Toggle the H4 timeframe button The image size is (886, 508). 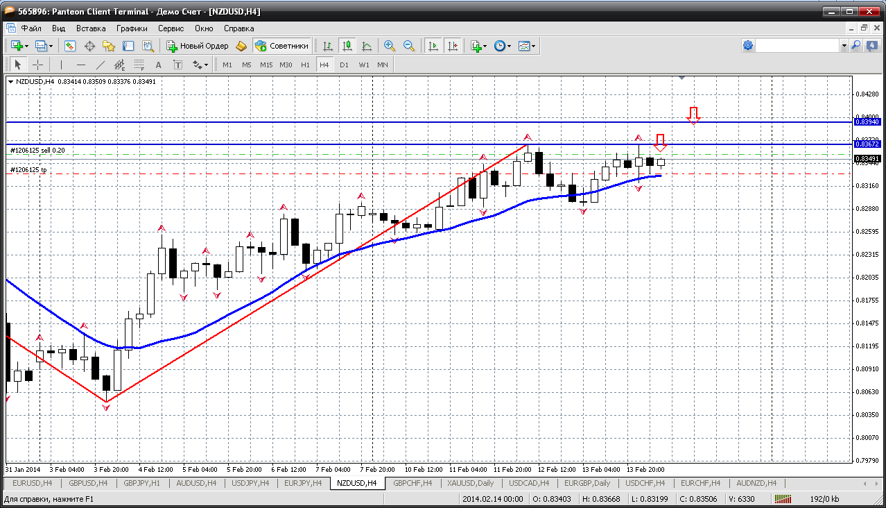click(x=324, y=65)
